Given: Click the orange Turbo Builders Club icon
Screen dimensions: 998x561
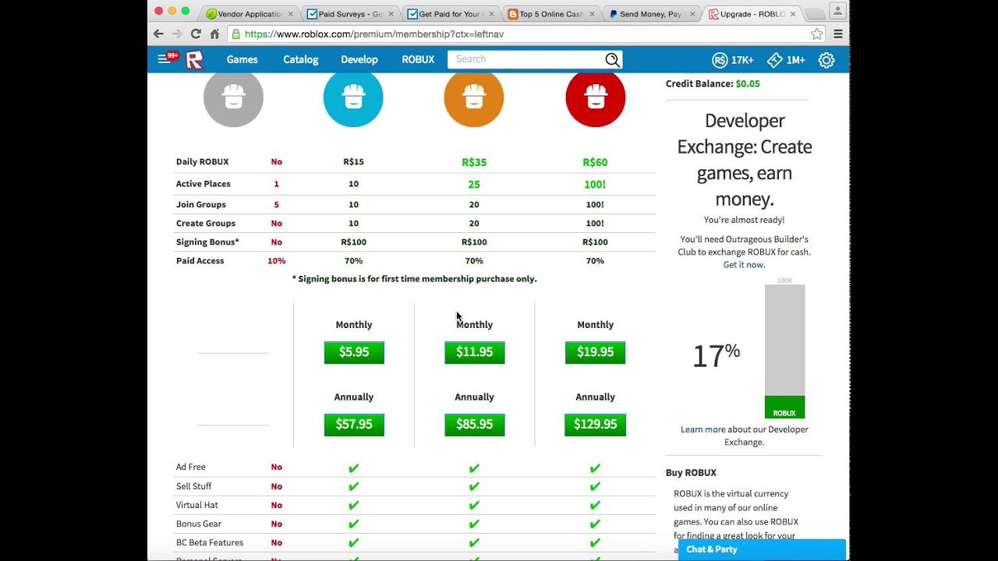Looking at the screenshot, I should (474, 97).
